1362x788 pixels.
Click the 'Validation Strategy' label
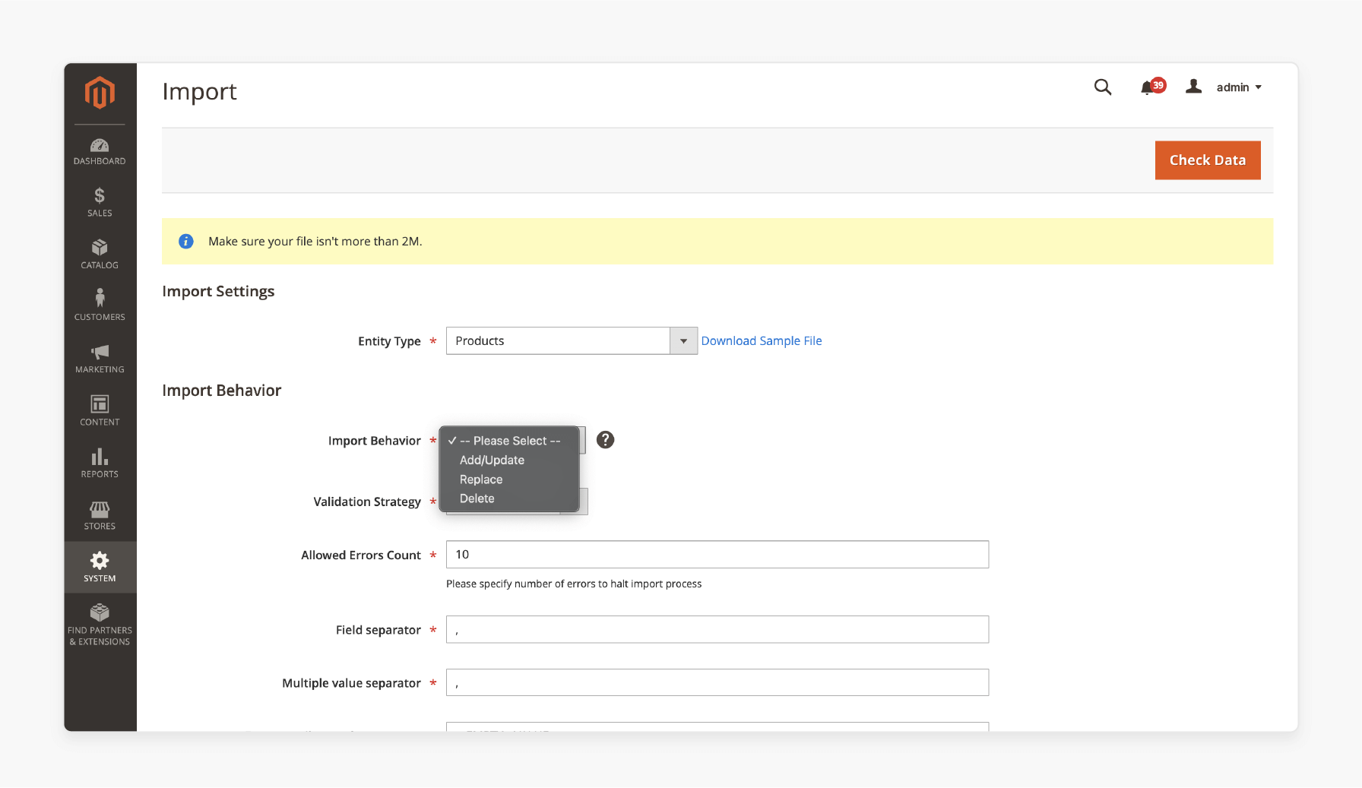[x=367, y=502]
